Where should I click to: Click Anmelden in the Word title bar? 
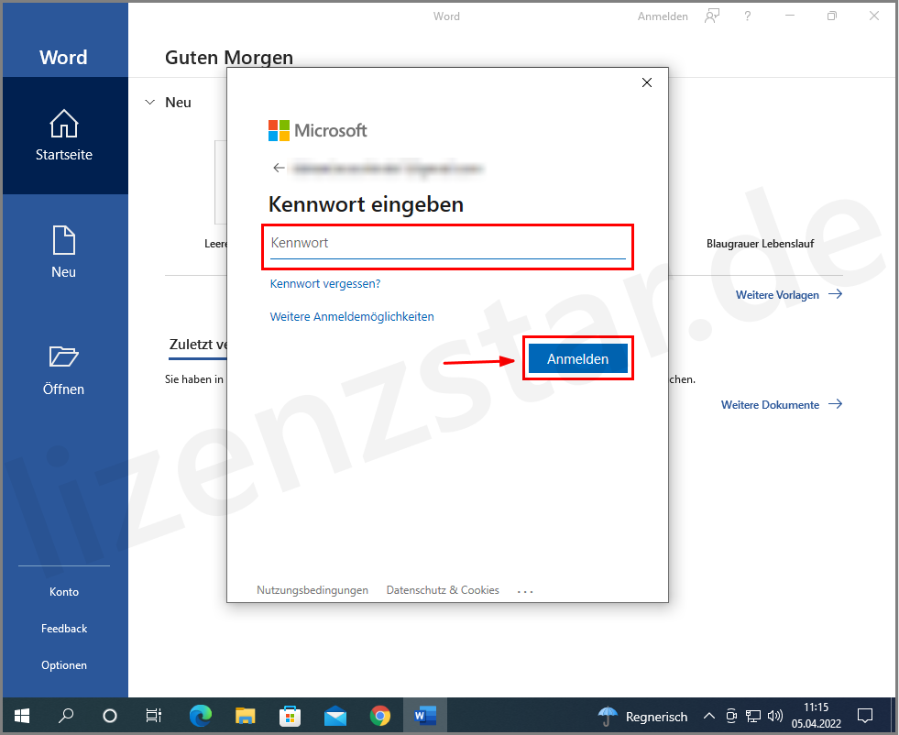[663, 16]
